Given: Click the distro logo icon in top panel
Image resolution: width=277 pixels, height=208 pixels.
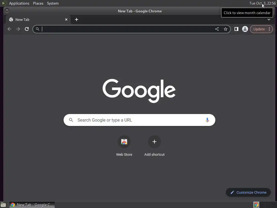Looking at the screenshot, I should tap(4, 3).
